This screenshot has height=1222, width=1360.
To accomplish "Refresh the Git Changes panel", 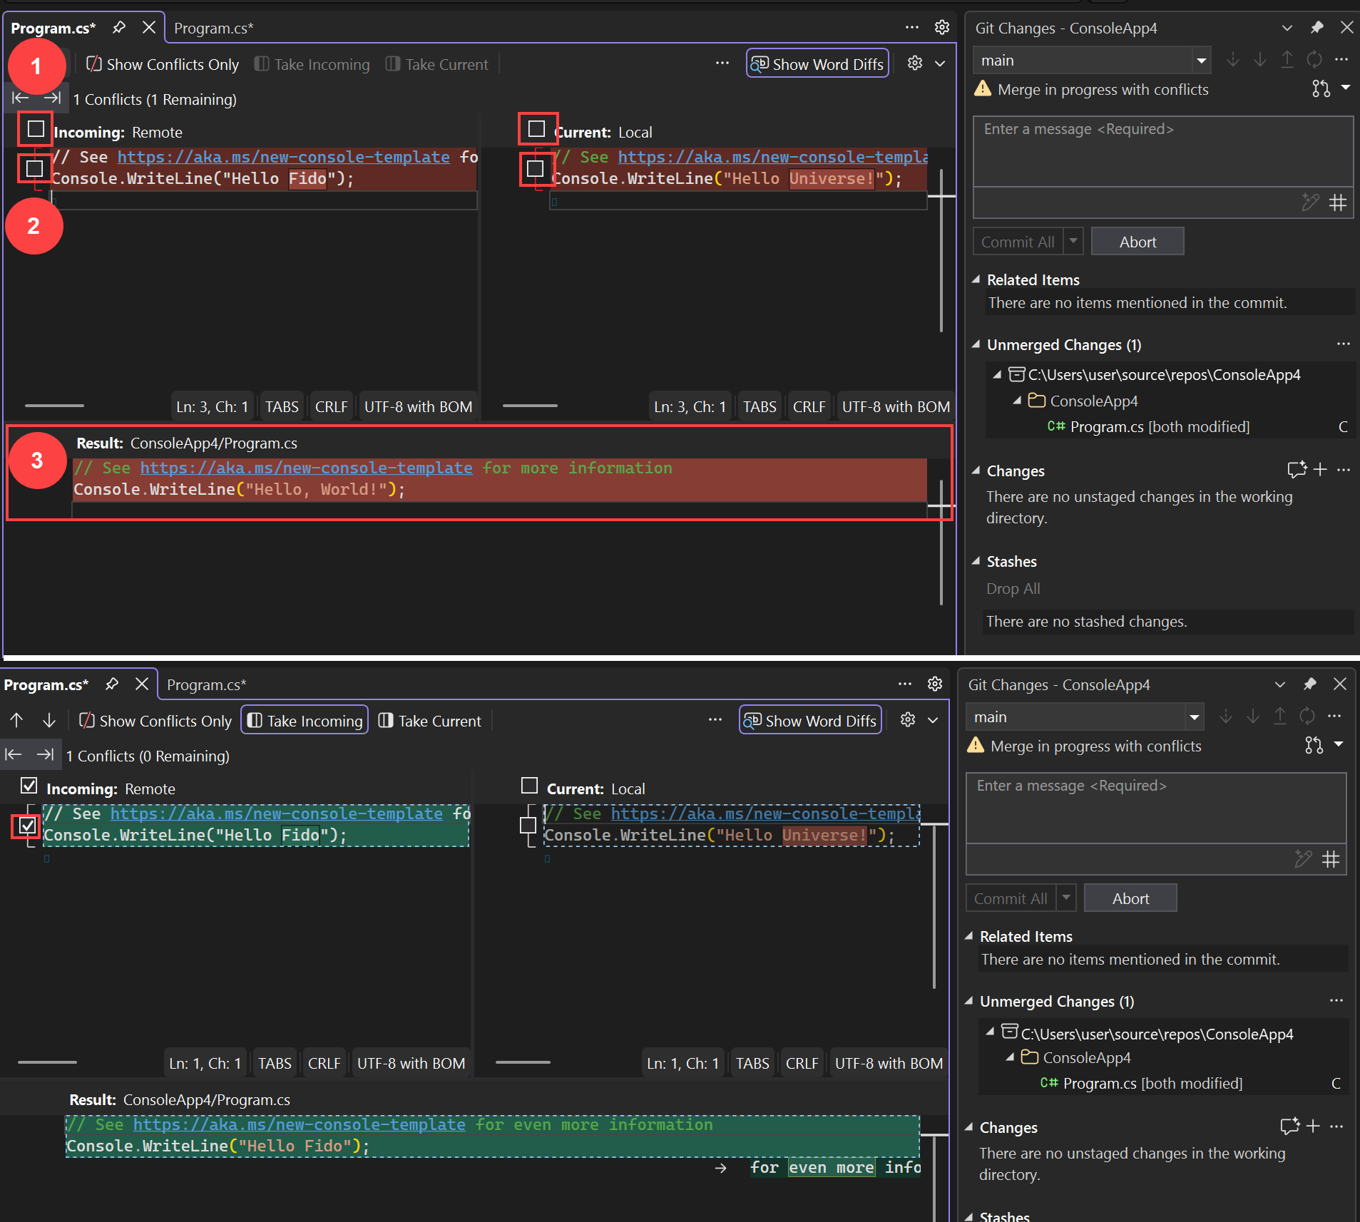I will coord(1314,60).
